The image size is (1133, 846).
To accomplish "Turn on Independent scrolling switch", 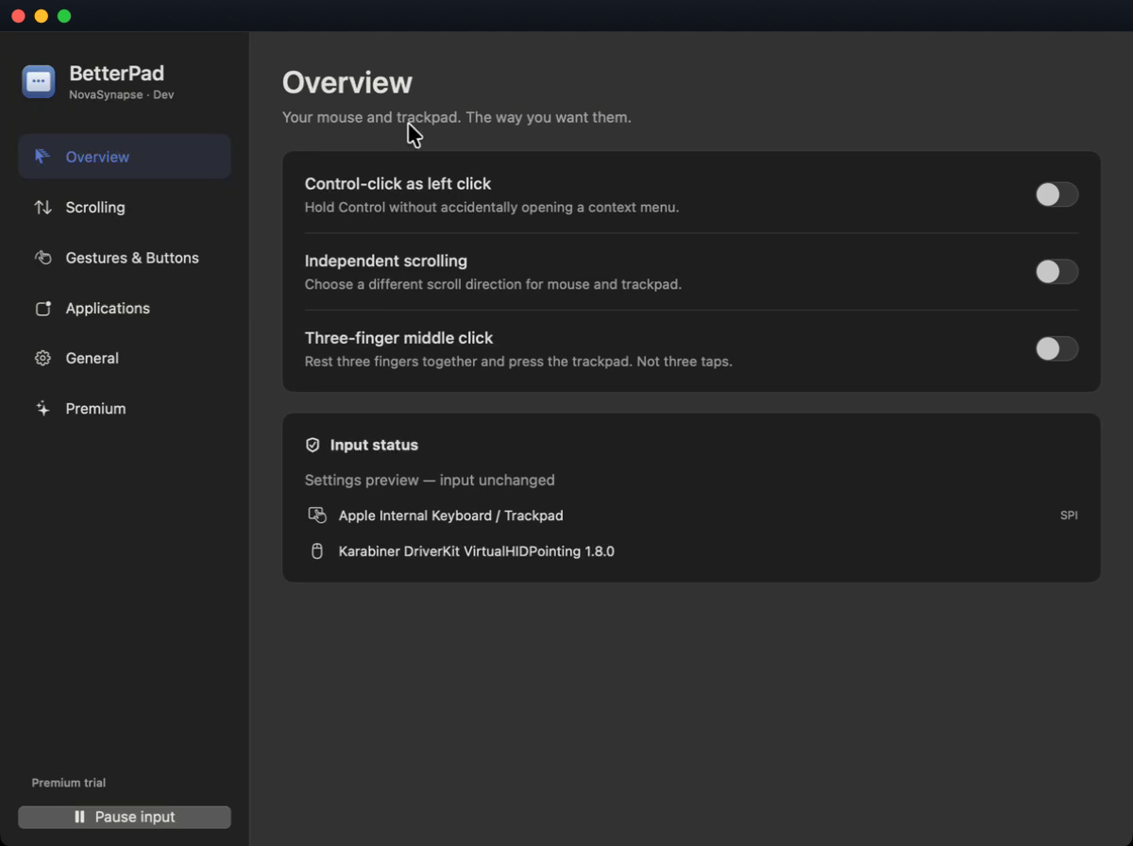I will (1057, 272).
